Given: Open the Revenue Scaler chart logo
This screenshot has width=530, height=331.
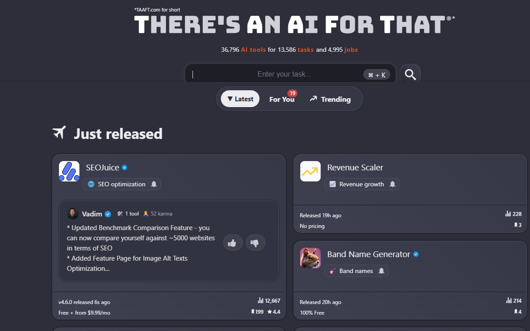Looking at the screenshot, I should 310,171.
